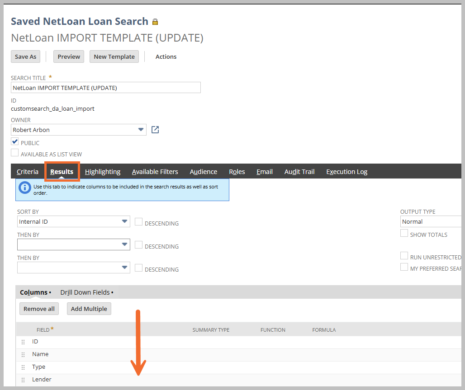The height and width of the screenshot is (390, 465).
Task: Switch to the Roles tab
Action: coord(237,172)
